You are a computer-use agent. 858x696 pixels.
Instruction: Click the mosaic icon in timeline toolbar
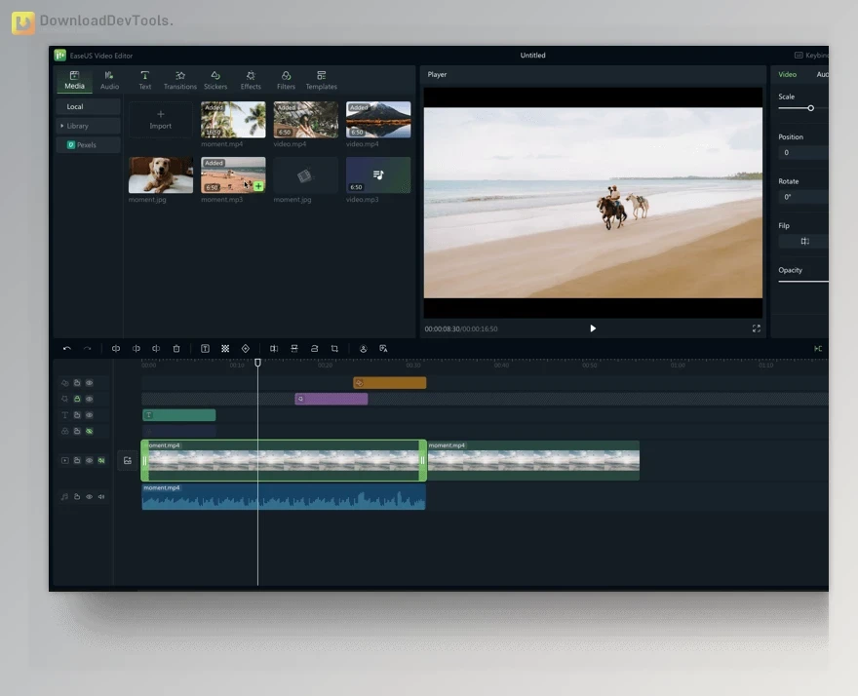(225, 348)
